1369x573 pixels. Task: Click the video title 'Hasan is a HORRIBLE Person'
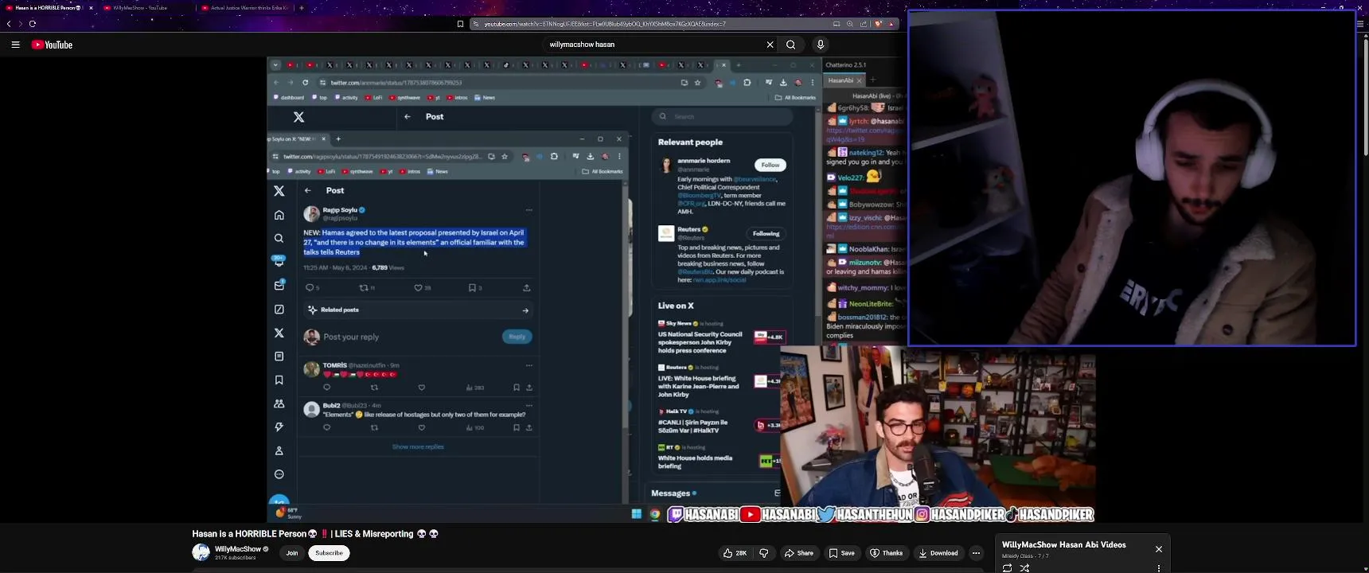click(315, 534)
